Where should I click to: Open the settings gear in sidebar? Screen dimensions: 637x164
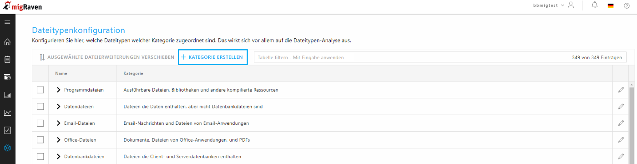7,148
